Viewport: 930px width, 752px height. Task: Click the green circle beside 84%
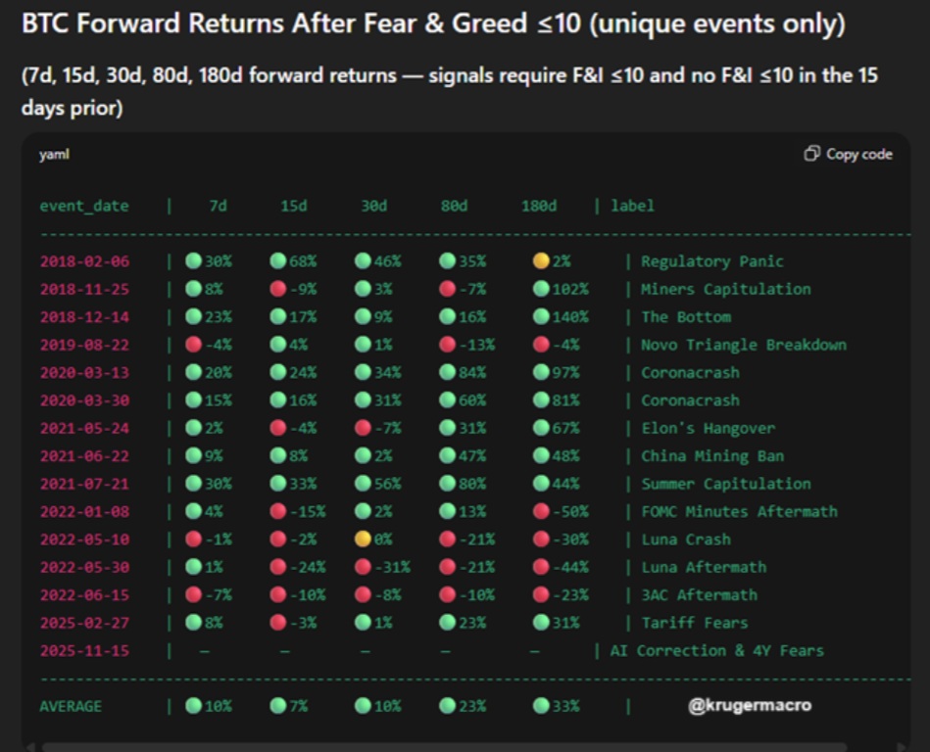pos(448,372)
